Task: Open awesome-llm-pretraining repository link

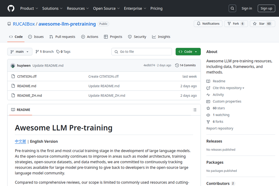Action: tap(67, 24)
